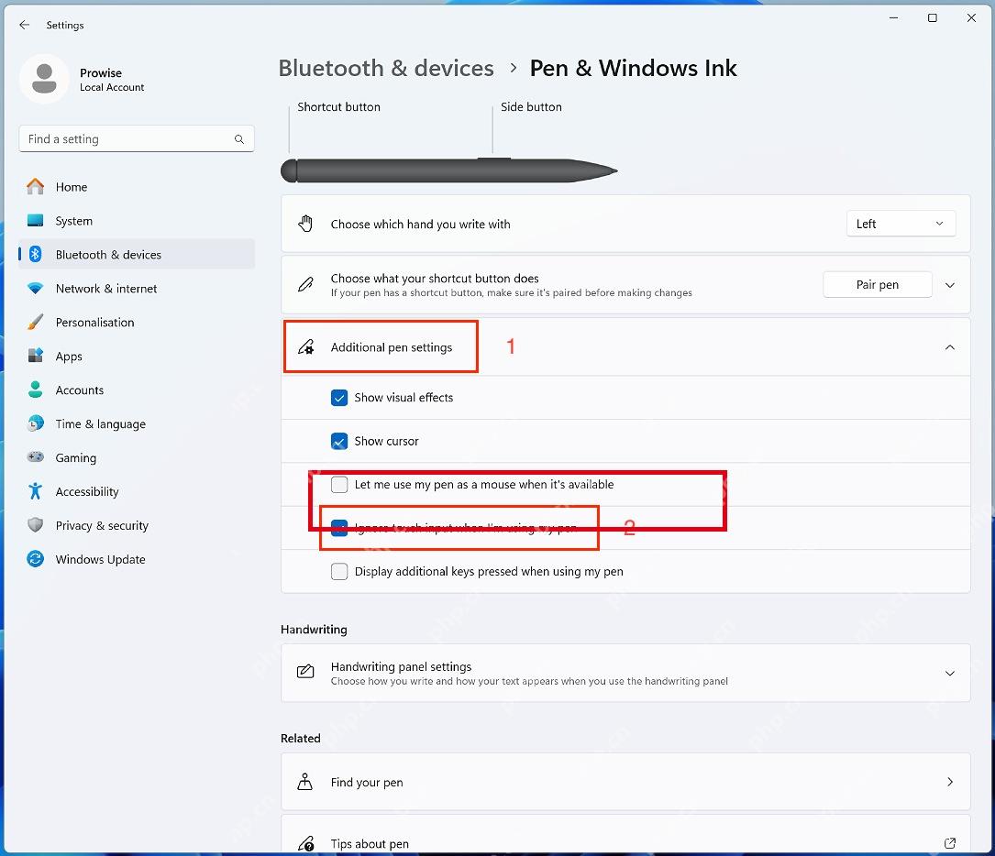The width and height of the screenshot is (995, 856).
Task: Click the pen illustration image
Action: [x=448, y=170]
